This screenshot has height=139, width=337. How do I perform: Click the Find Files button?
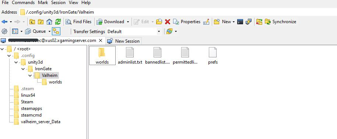78,22
